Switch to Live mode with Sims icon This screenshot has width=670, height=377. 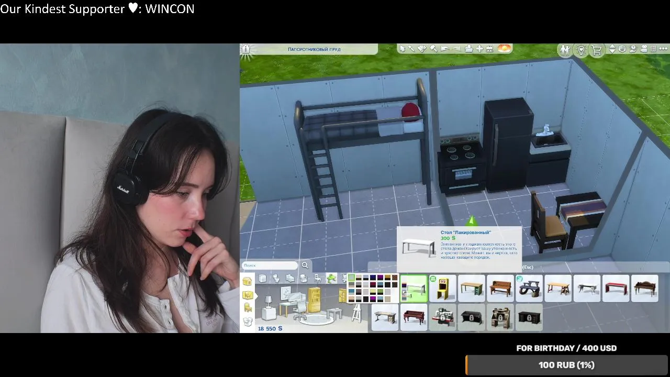tap(565, 50)
